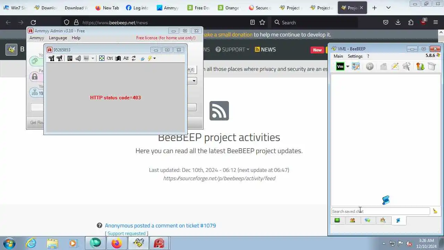Save to Pocket with the pocket icon
Screen dimensions: 444x250
coord(386,23)
